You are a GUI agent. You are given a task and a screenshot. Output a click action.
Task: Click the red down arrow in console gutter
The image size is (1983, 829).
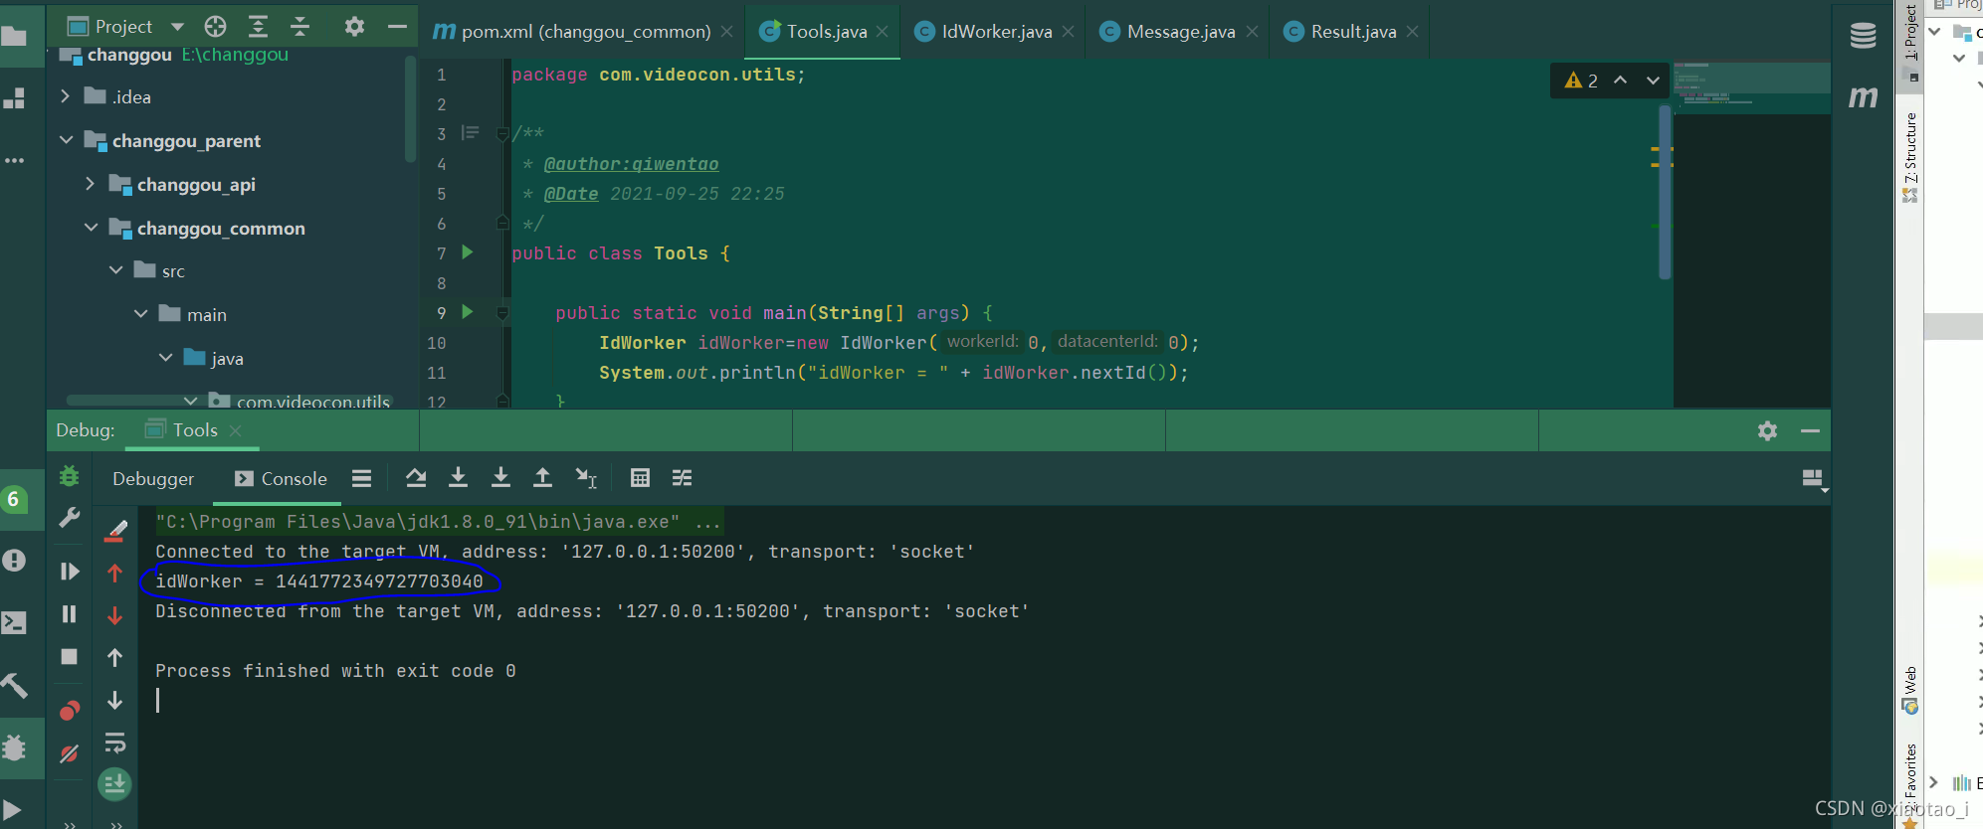[x=115, y=615]
